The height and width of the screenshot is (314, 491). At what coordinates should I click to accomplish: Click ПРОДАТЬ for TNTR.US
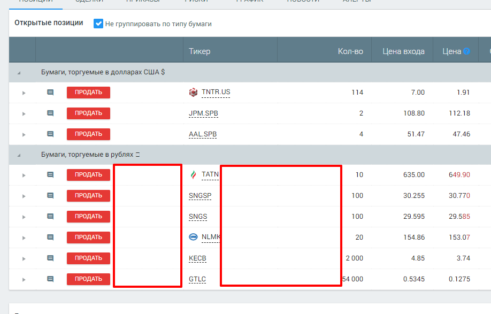tap(88, 93)
